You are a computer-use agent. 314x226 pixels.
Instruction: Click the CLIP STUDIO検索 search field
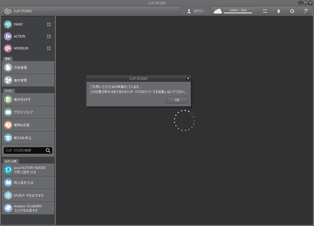pos(24,150)
